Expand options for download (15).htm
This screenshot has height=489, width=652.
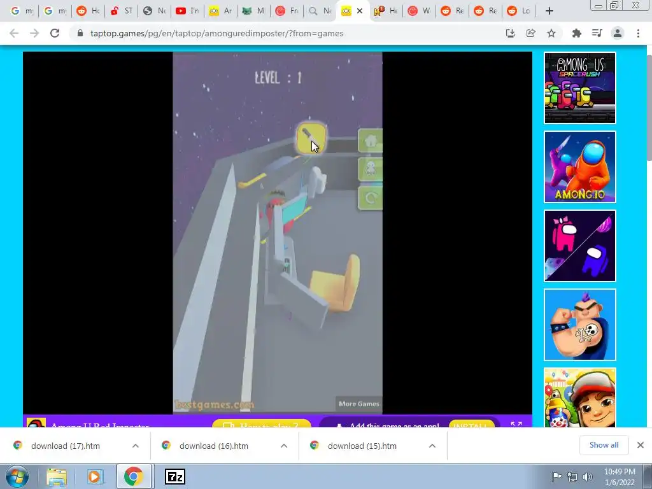coord(432,446)
